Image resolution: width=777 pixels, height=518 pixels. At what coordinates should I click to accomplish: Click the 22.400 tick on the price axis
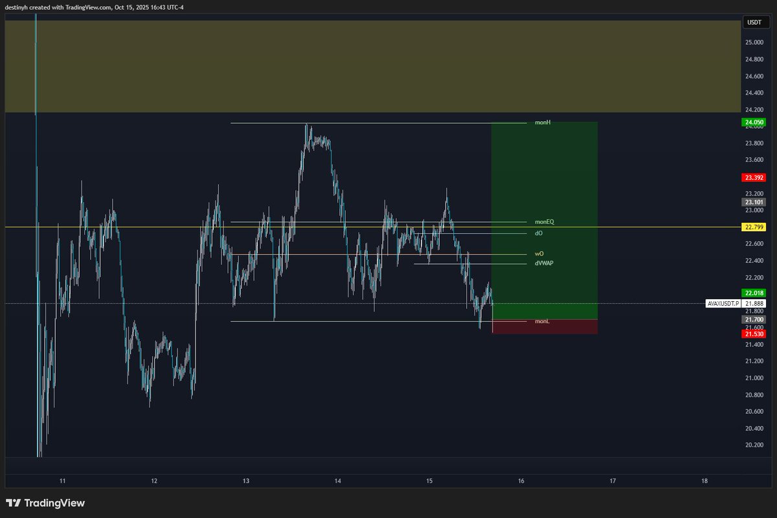tap(754, 261)
